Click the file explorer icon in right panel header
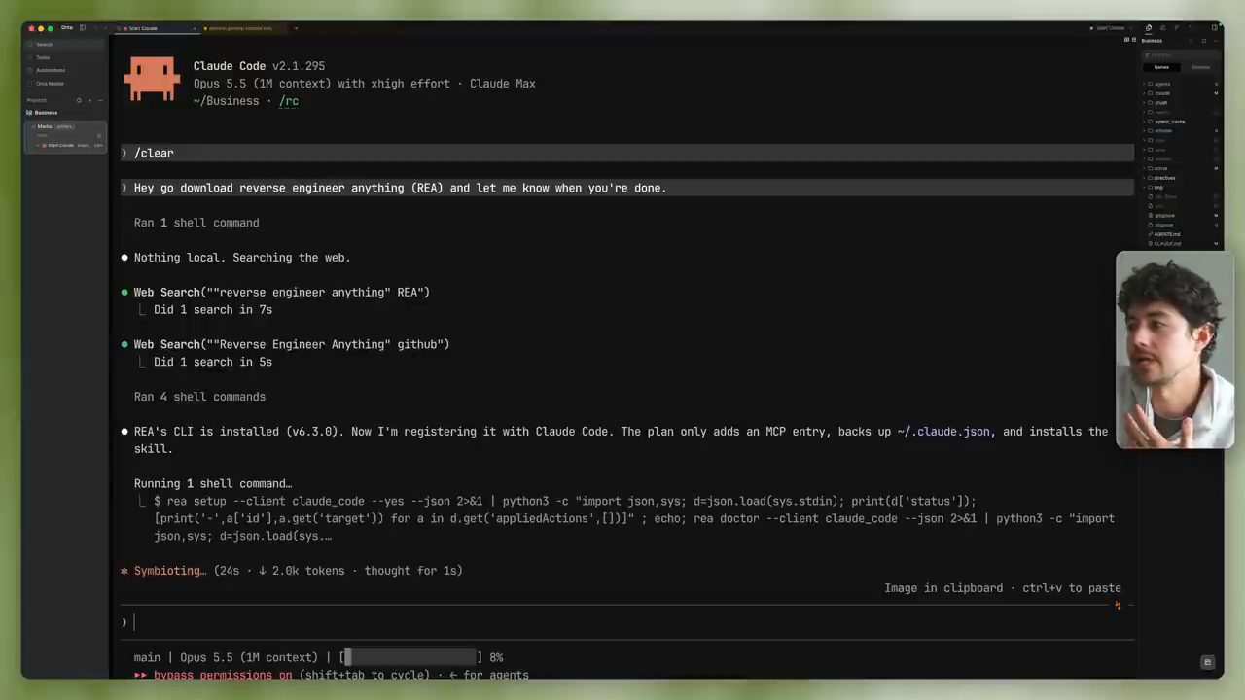1245x700 pixels. tap(1149, 28)
